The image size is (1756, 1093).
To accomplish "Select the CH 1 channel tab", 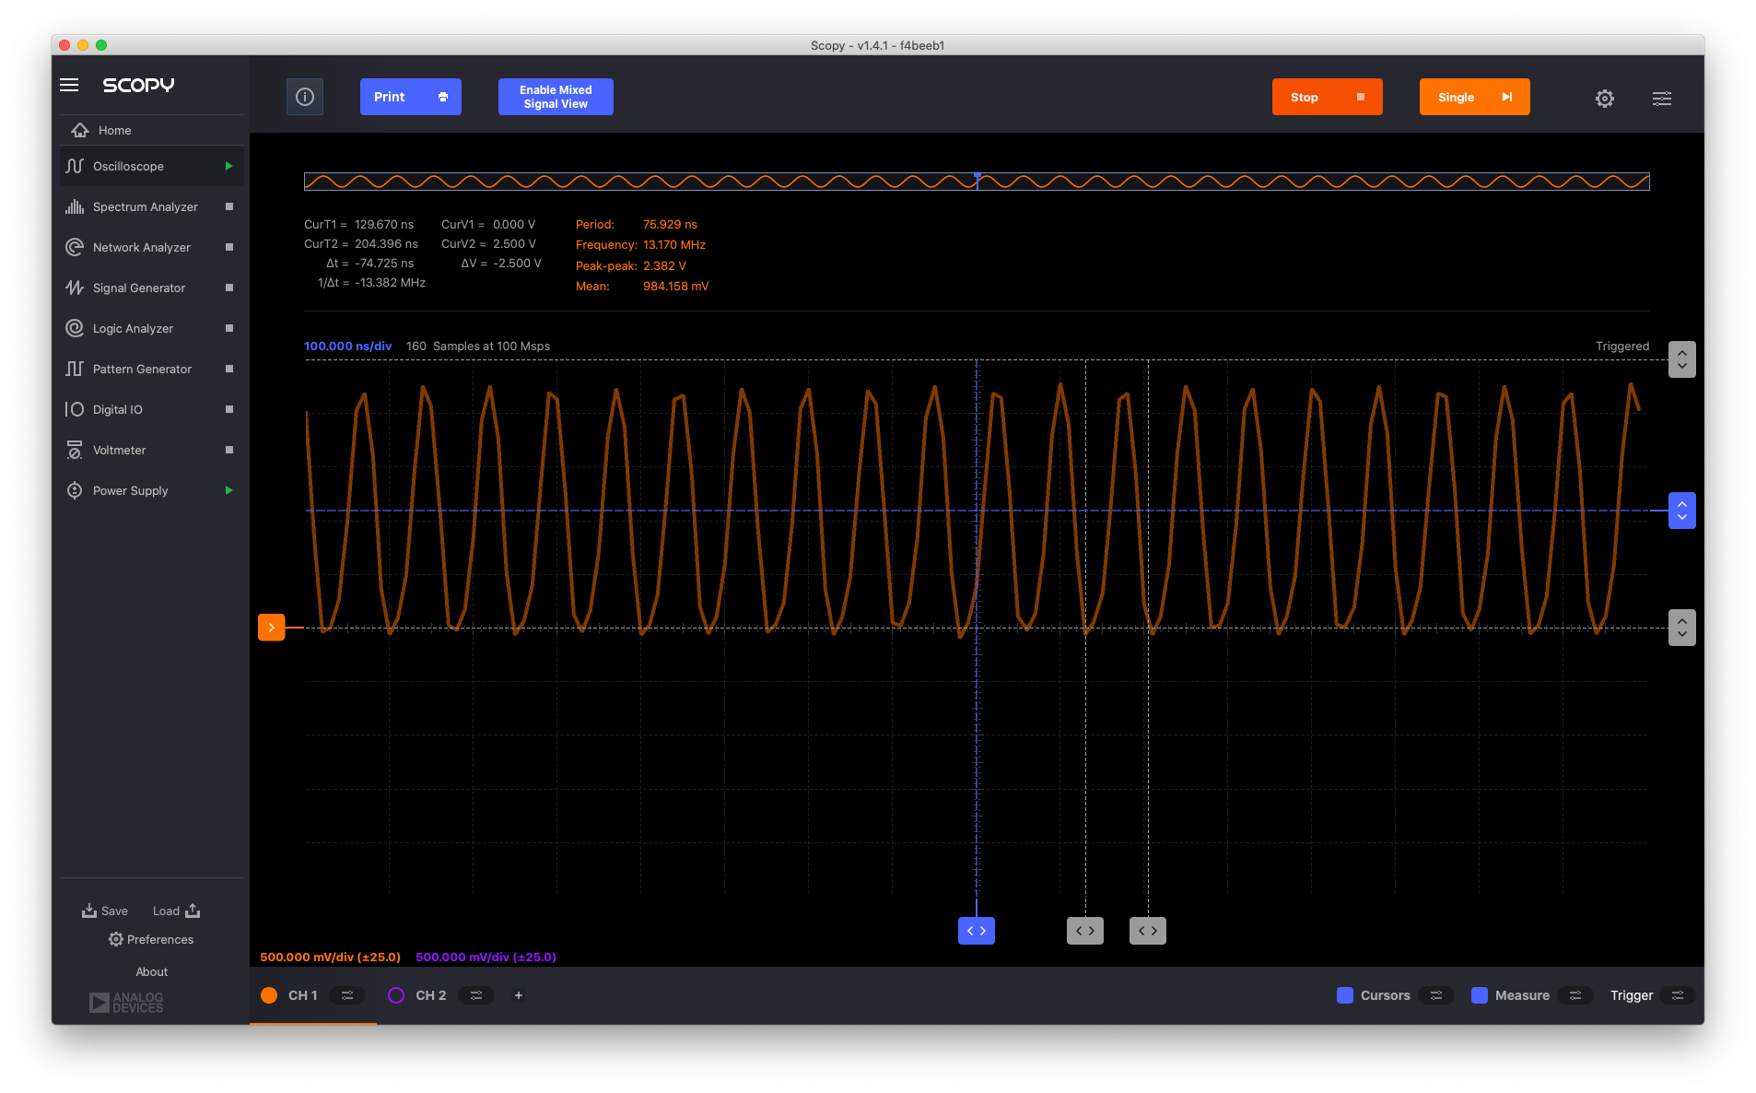I will pos(303,995).
